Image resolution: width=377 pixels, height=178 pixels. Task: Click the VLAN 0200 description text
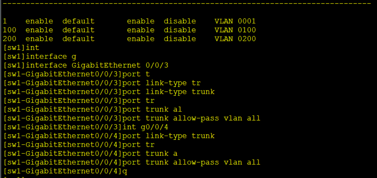coord(235,39)
